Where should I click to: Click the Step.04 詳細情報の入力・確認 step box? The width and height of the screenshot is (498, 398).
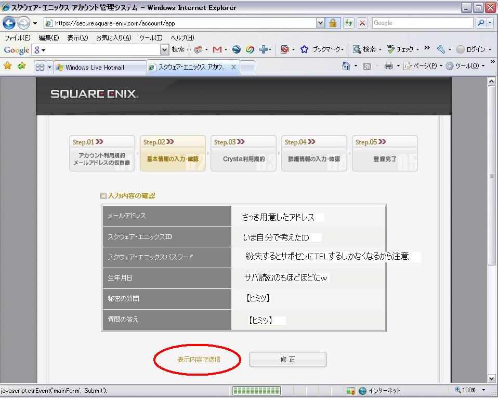(314, 153)
